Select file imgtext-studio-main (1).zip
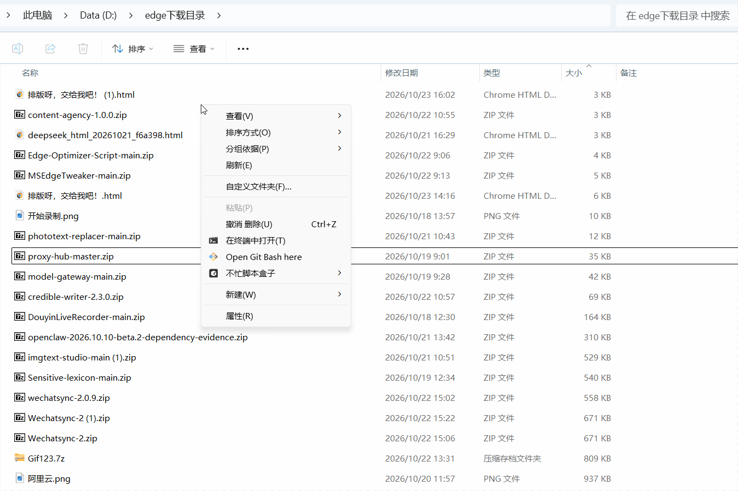 82,357
